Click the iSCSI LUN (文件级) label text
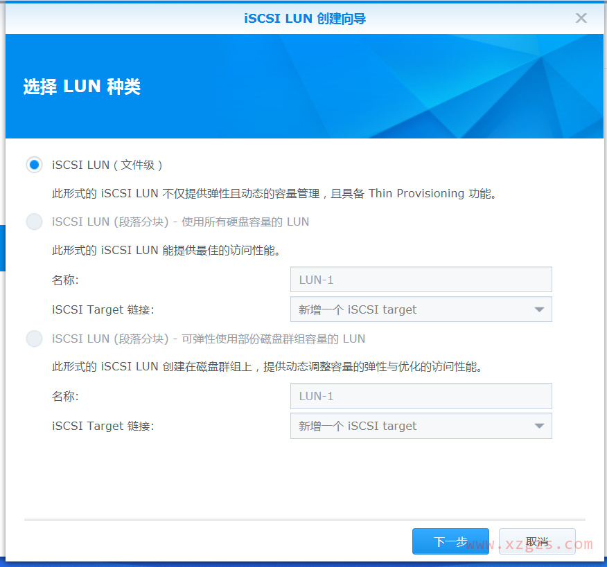The image size is (607, 567). tap(107, 165)
